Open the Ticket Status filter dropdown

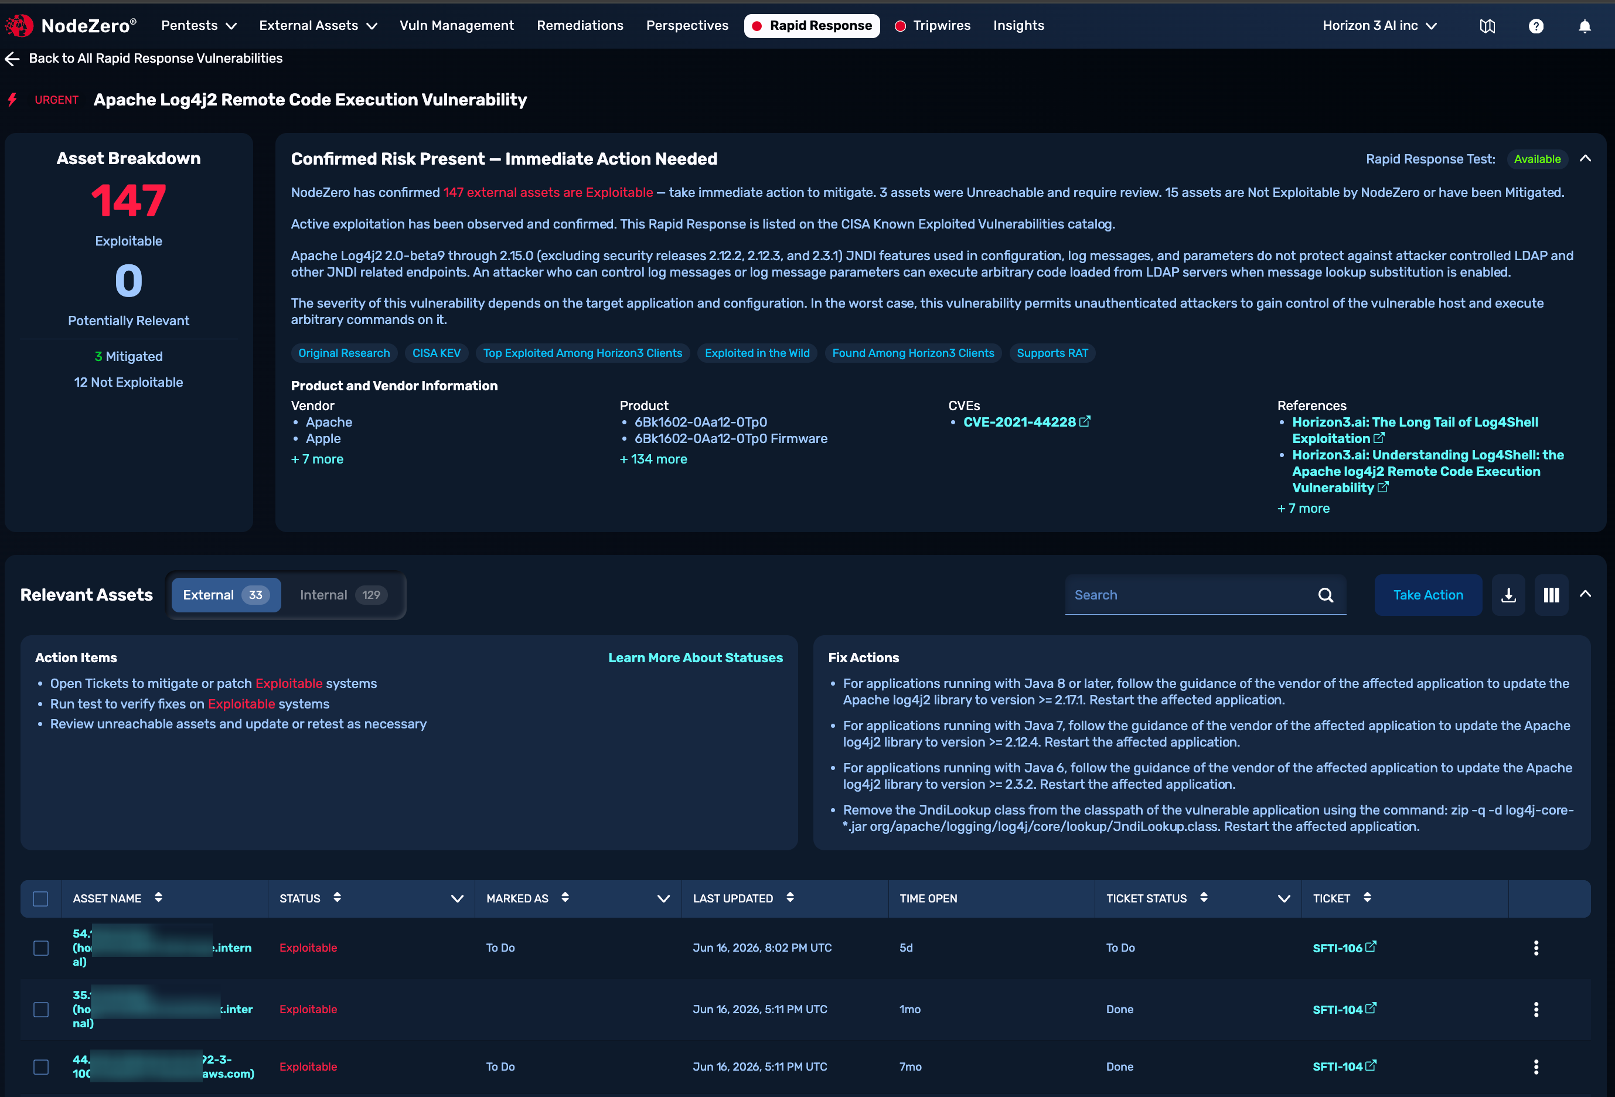point(1284,898)
